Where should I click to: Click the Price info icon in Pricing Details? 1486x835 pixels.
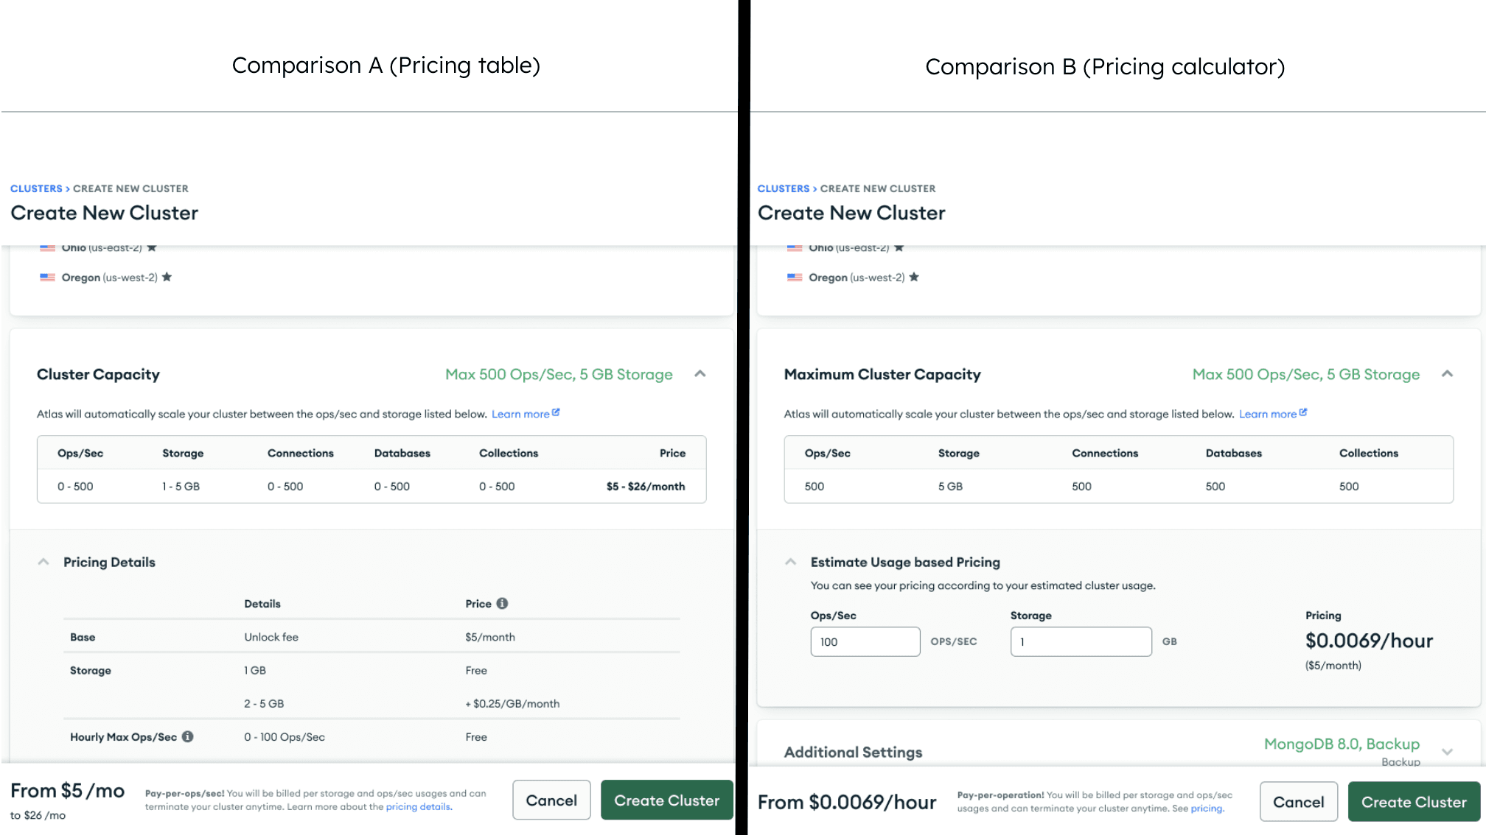pos(502,603)
